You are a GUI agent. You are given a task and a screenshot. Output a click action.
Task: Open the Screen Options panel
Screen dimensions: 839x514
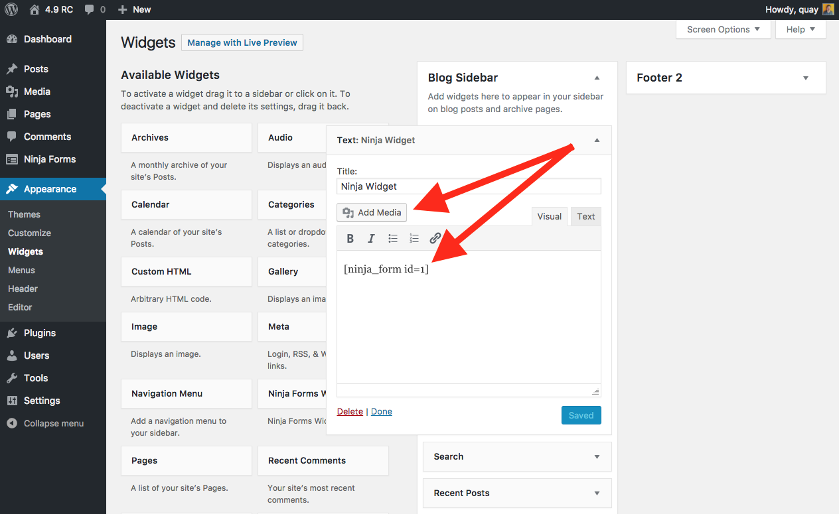[723, 29]
